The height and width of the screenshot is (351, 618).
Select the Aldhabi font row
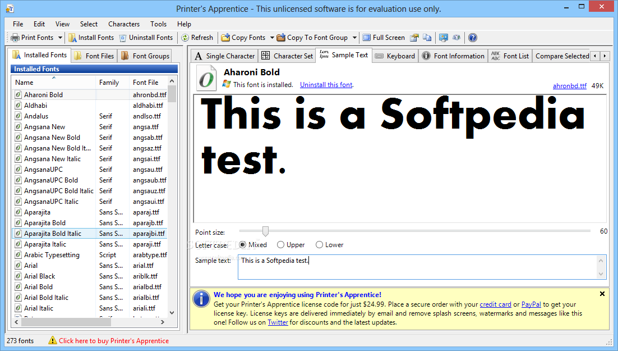[90, 106]
